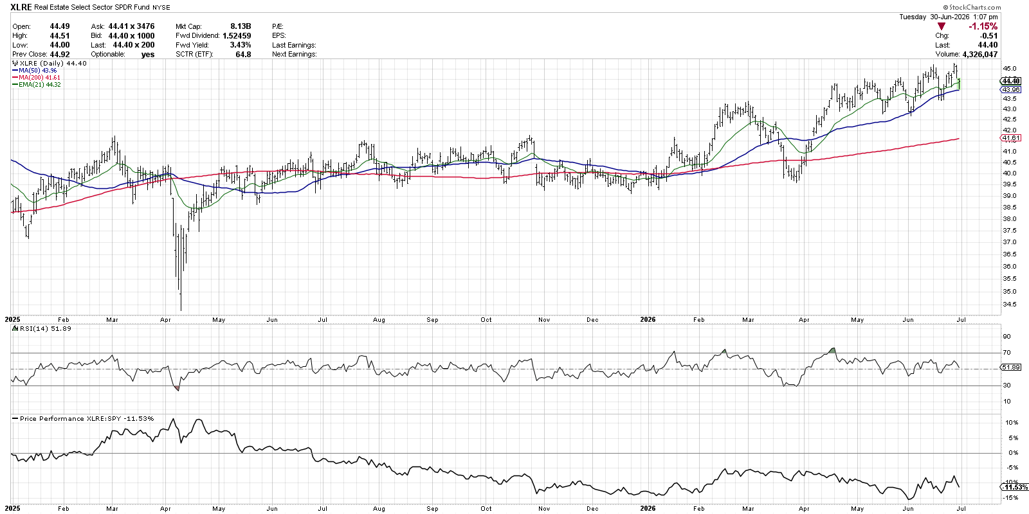This screenshot has height=514, width=1029.
Task: Click the P/E label
Action: 278,26
